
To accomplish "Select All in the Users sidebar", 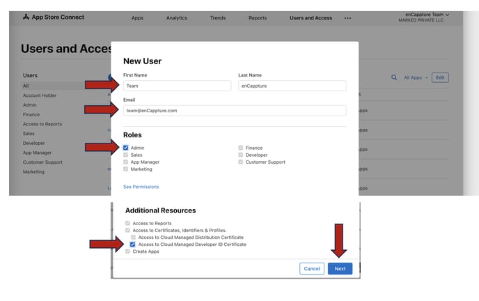I will pyautogui.click(x=26, y=86).
